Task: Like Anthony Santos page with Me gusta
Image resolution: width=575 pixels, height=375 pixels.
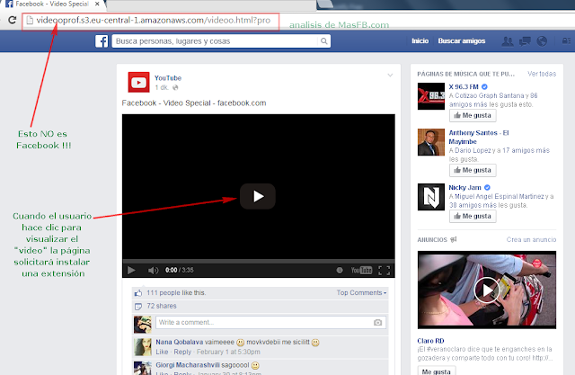Action: tap(473, 170)
